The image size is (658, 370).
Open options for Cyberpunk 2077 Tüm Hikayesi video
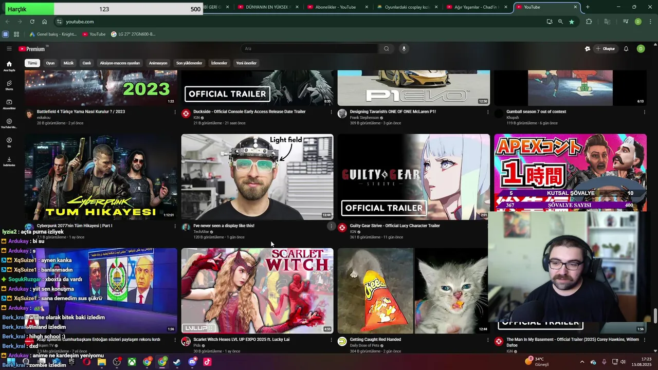pyautogui.click(x=175, y=226)
